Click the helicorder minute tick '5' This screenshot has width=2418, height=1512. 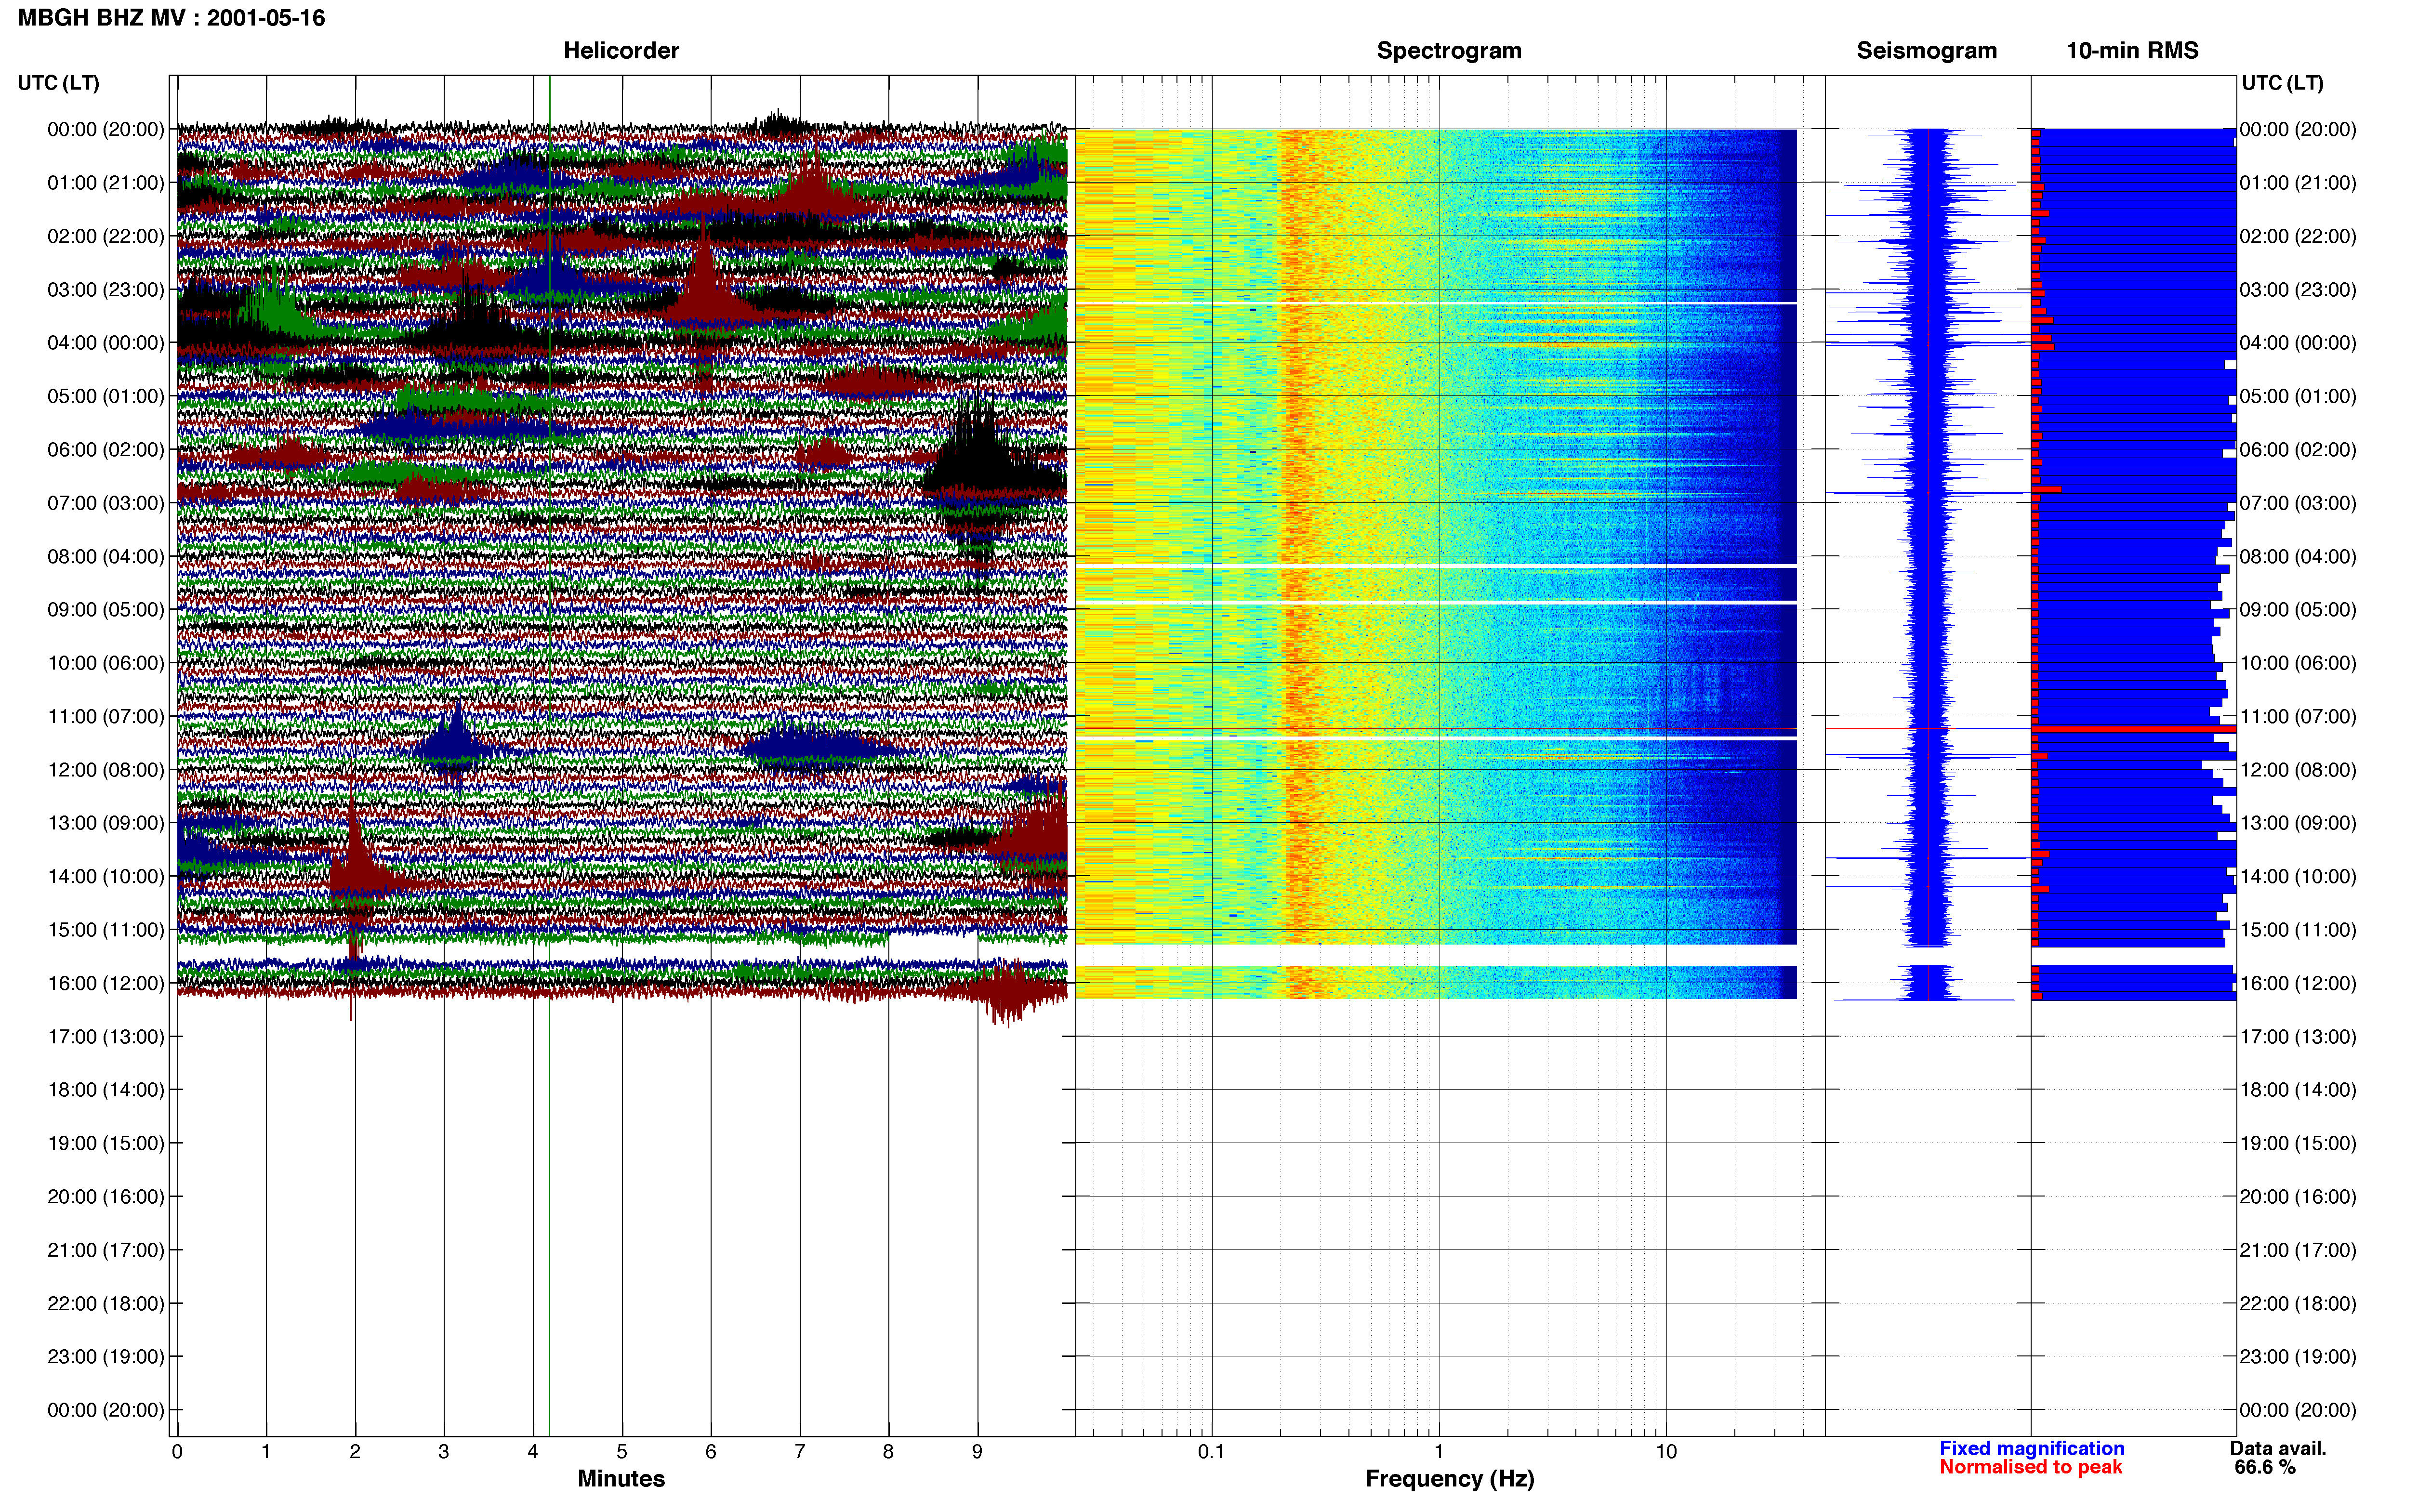tap(622, 1452)
